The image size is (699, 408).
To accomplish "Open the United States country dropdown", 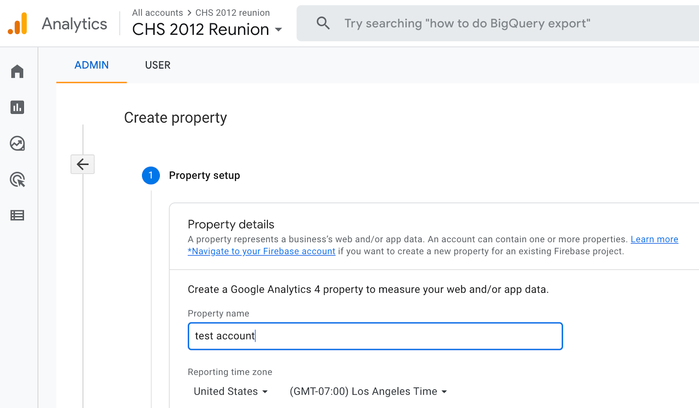I will (x=231, y=391).
